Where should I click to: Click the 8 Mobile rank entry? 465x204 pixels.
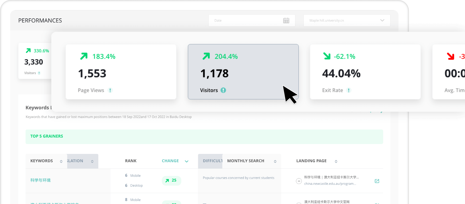(x=133, y=200)
